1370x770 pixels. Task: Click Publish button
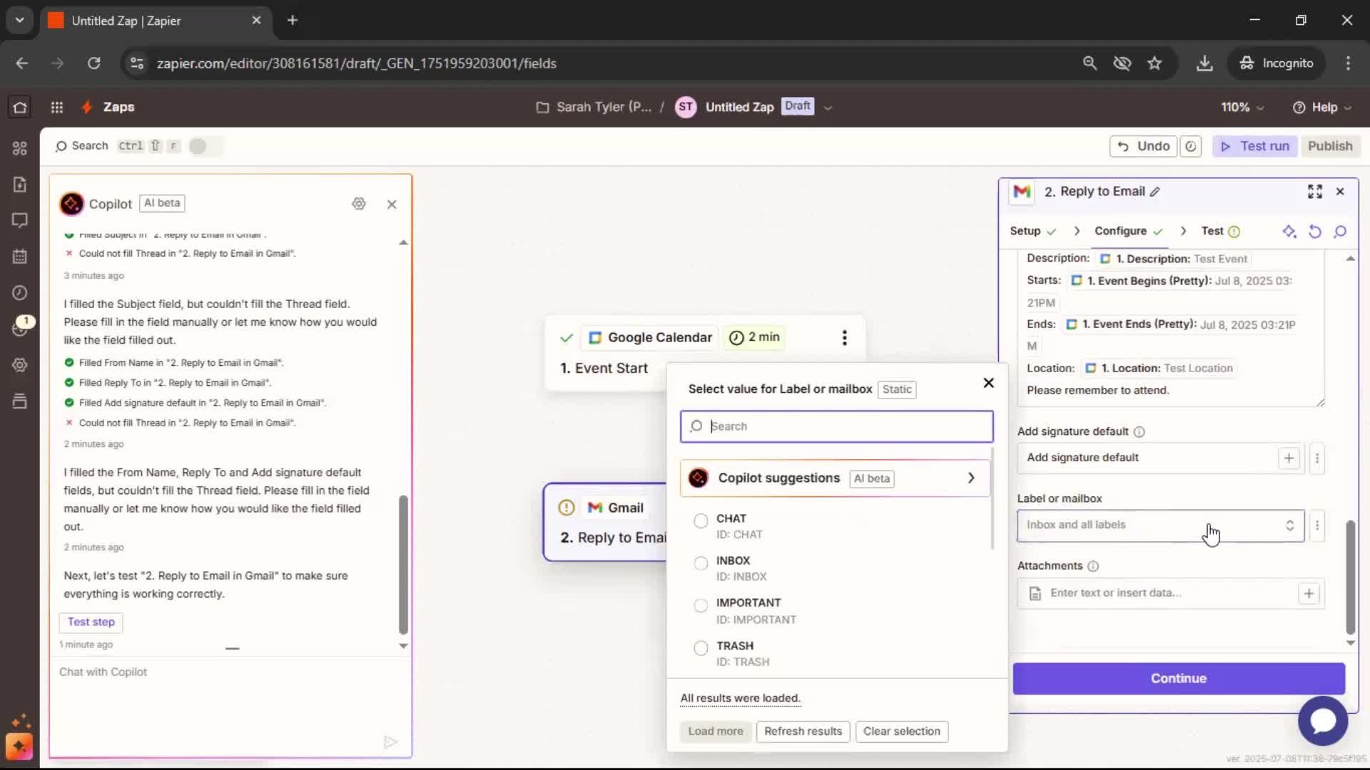(1330, 146)
